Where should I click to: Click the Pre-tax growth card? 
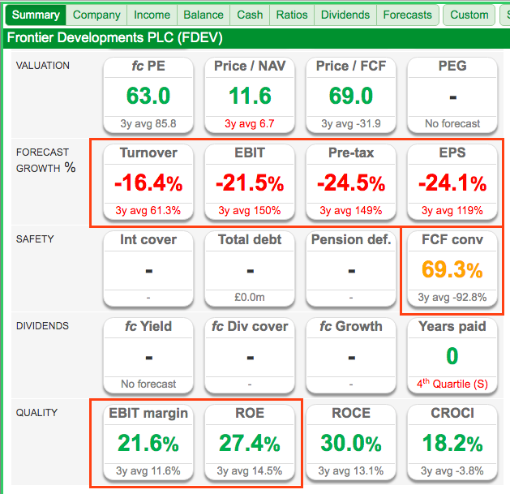(x=351, y=182)
